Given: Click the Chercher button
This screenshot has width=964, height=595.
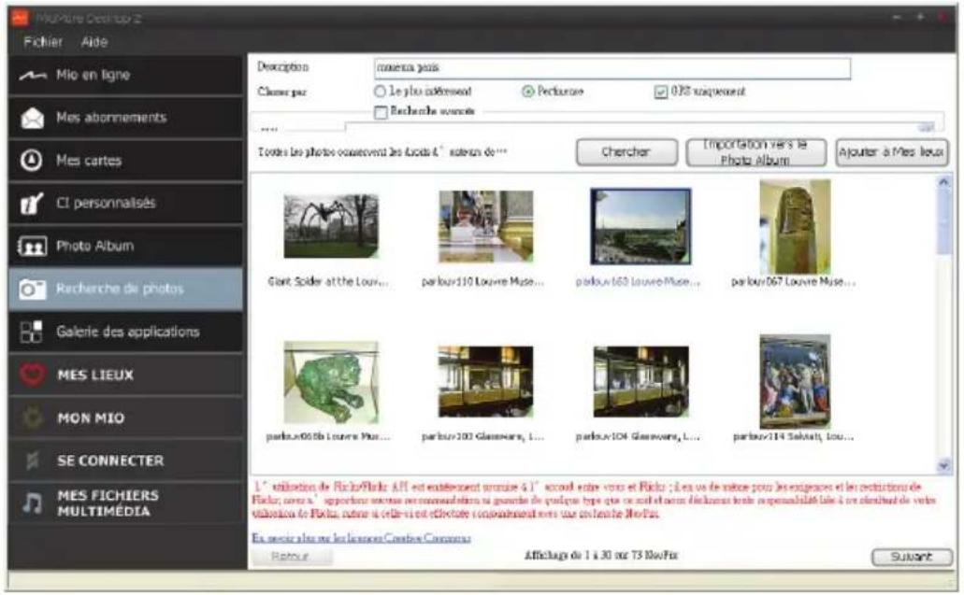Looking at the screenshot, I should 626,151.
